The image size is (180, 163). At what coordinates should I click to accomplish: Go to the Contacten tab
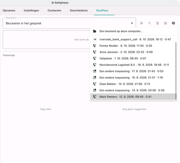(x=54, y=10)
